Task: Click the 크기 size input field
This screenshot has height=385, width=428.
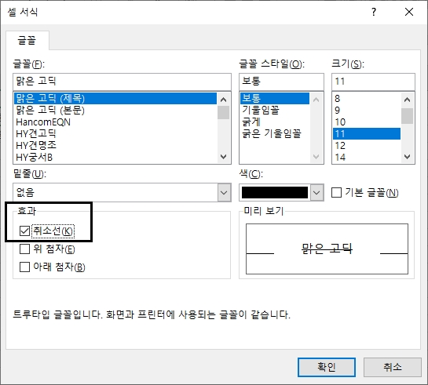Action: pos(373,82)
